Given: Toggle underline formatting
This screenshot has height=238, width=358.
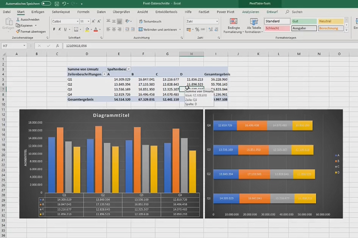Looking at the screenshot, I should 65,29.
